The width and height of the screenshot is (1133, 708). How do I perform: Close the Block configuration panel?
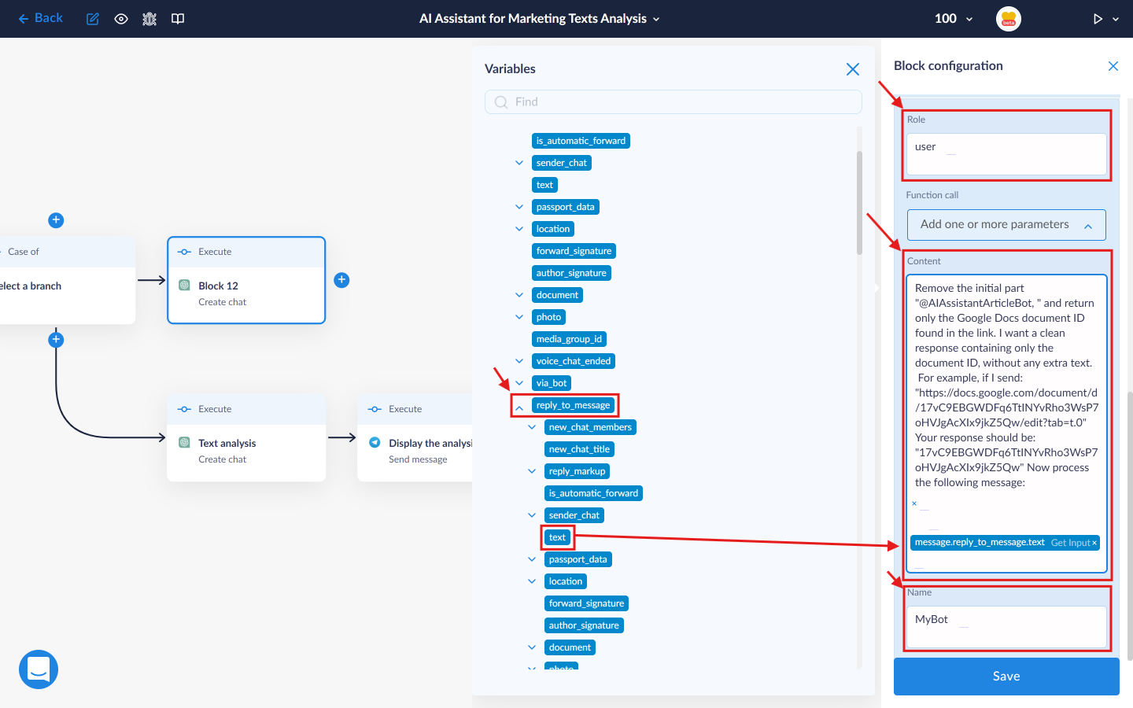coord(1113,66)
